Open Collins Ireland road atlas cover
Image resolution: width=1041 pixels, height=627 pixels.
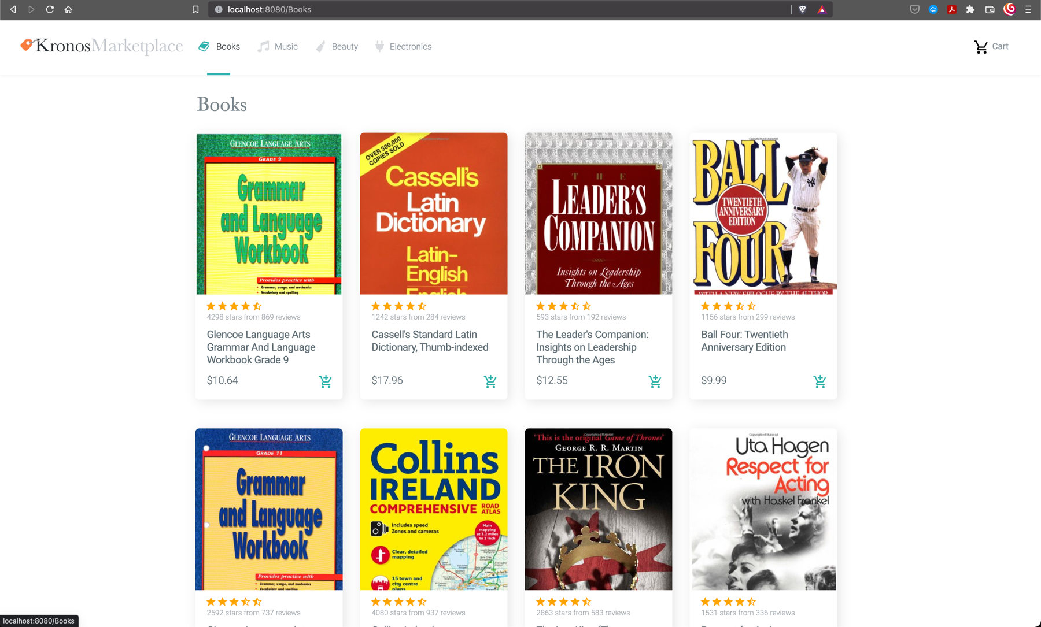434,509
